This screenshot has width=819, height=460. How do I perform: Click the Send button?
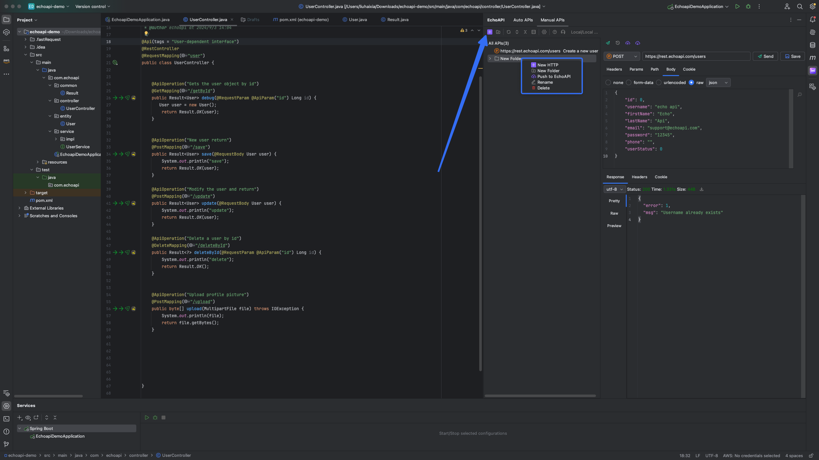(x=766, y=56)
